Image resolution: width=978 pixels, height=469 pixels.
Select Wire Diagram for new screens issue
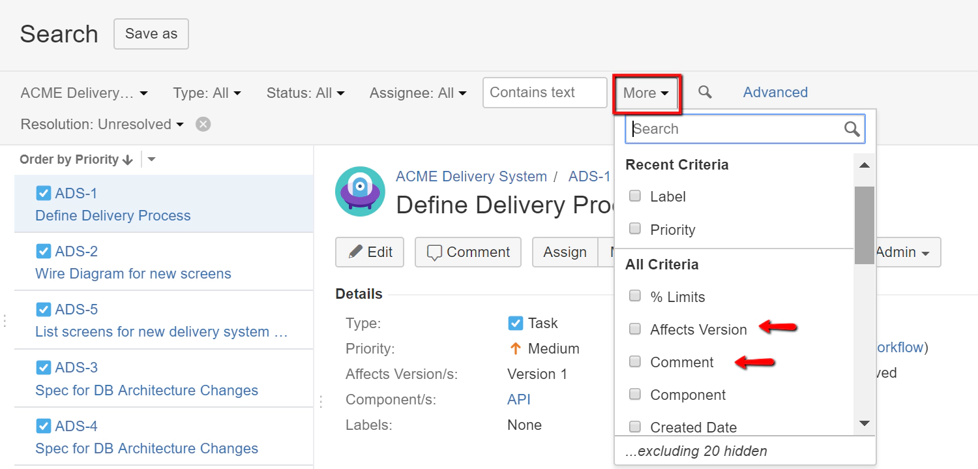click(x=133, y=273)
